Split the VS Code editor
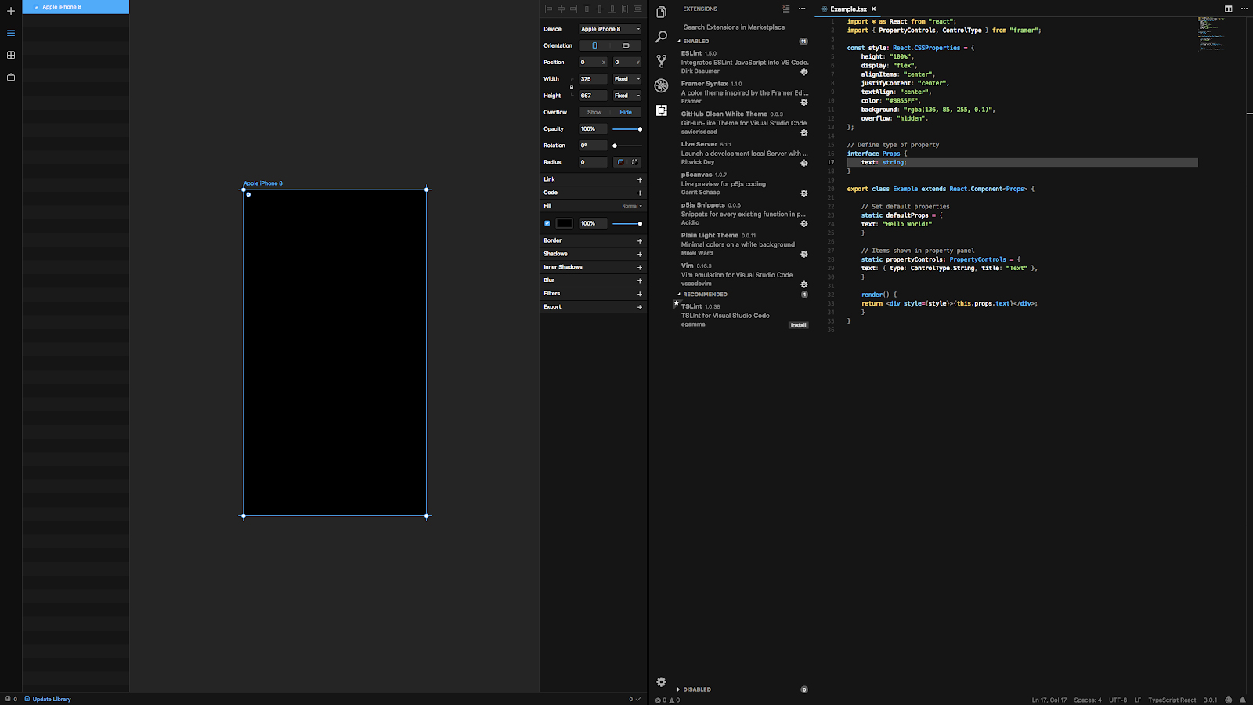The width and height of the screenshot is (1253, 705). (x=1229, y=9)
